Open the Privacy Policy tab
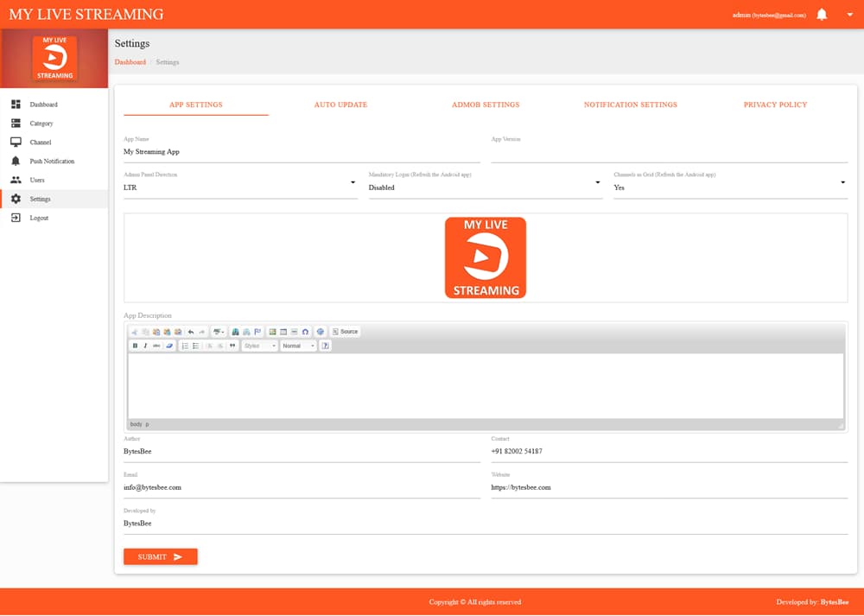Image resolution: width=864 pixels, height=616 pixels. 775,105
